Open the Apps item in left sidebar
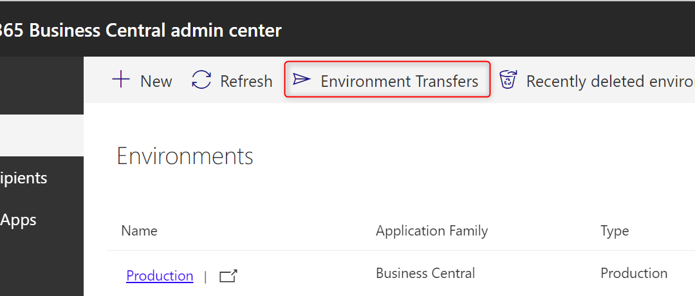 19,220
